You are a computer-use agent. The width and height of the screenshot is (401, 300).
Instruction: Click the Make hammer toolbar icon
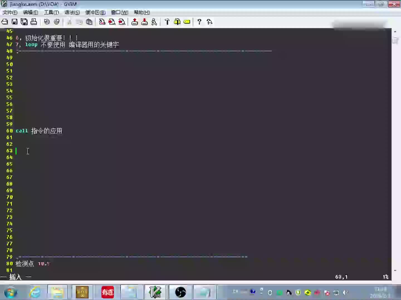coord(167,22)
